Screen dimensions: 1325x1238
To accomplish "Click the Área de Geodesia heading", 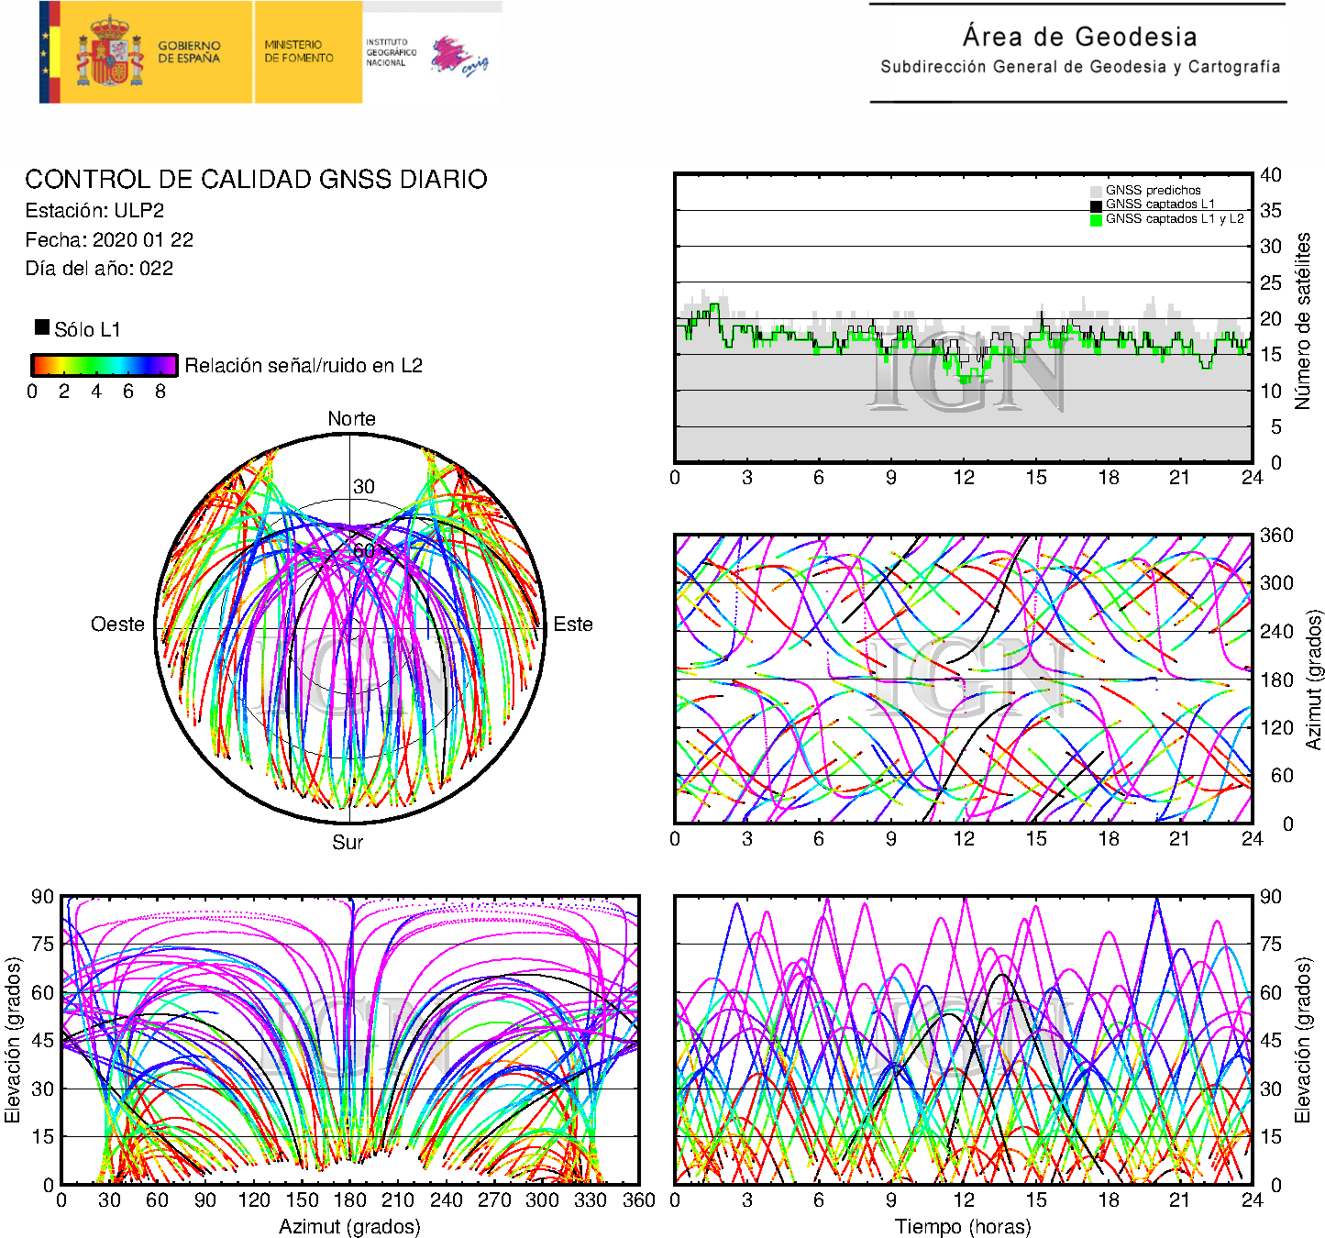I will pyautogui.click(x=1079, y=37).
